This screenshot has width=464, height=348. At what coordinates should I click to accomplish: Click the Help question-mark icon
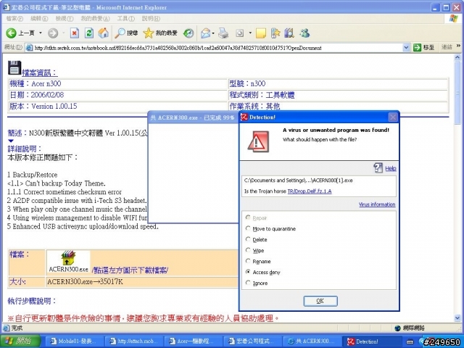tap(378, 167)
